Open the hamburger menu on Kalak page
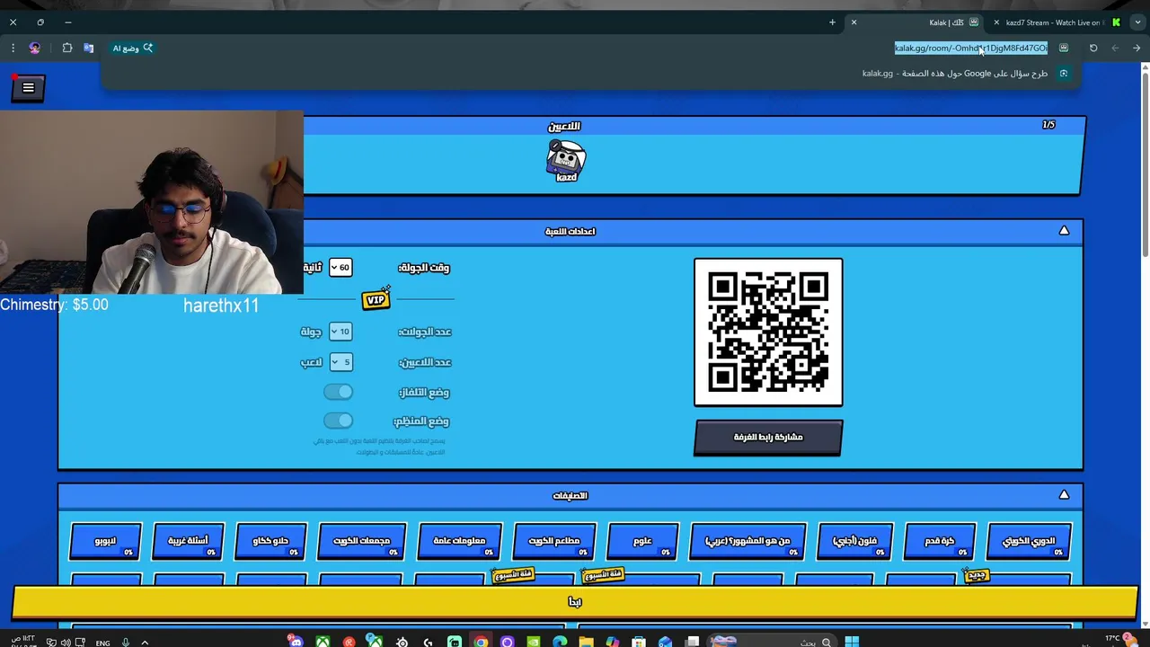1150x647 pixels. pyautogui.click(x=28, y=87)
